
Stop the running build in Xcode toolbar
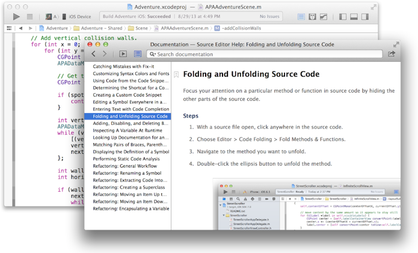[29, 16]
